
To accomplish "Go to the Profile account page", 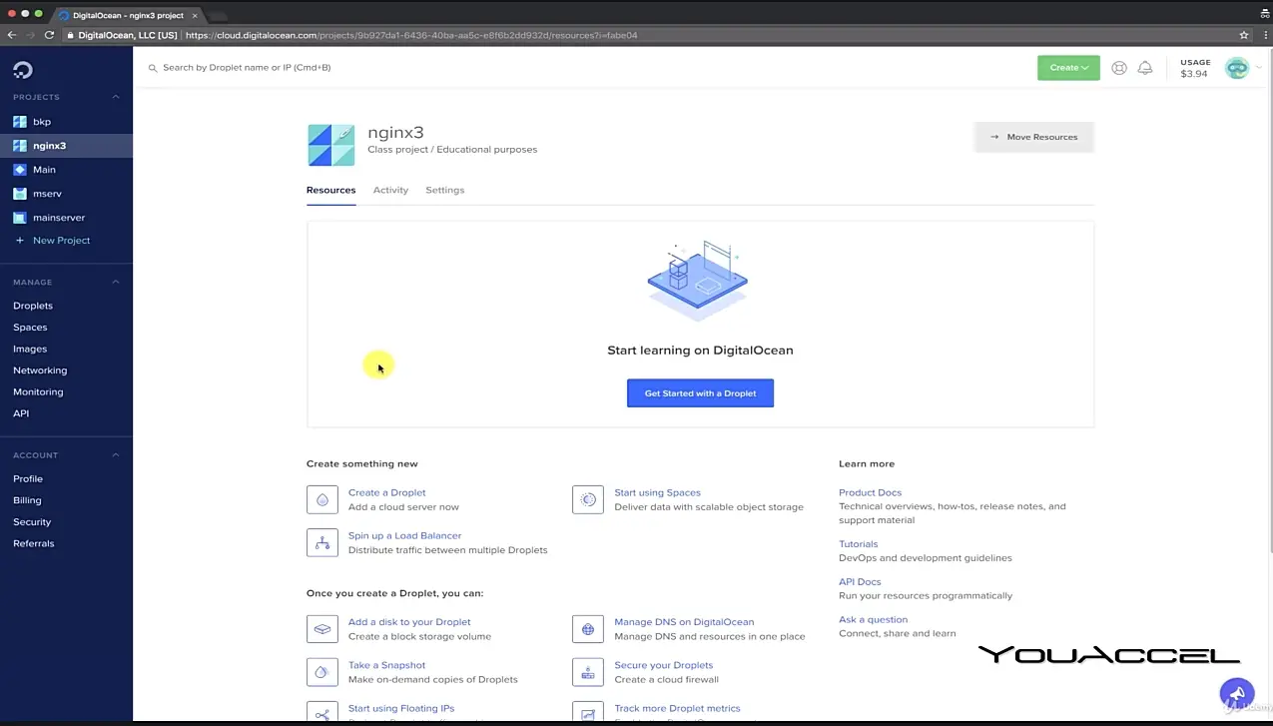I will [x=28, y=479].
